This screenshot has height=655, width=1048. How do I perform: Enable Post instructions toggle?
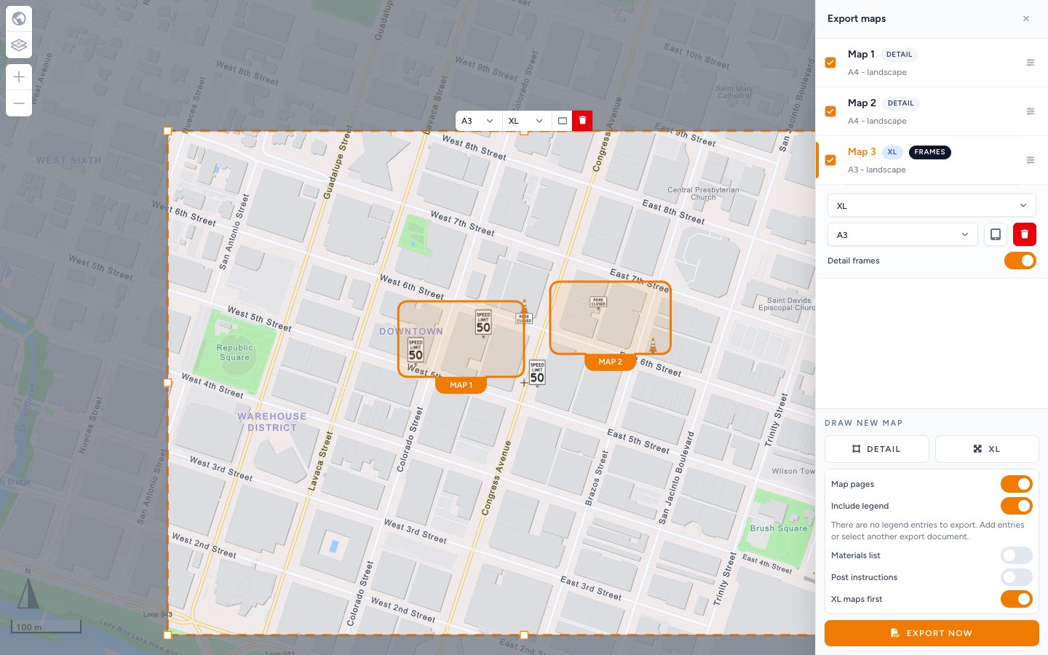coord(1017,577)
